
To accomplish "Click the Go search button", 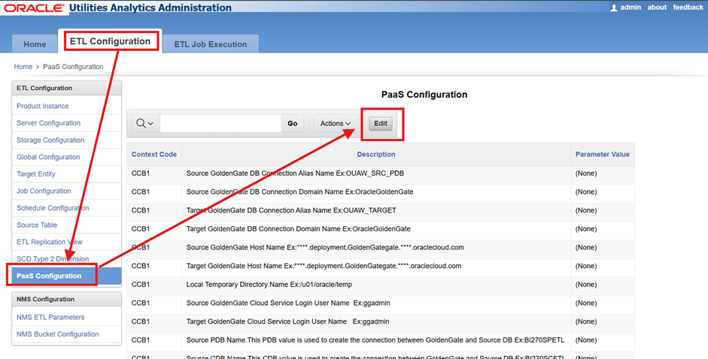I will pyautogui.click(x=292, y=123).
